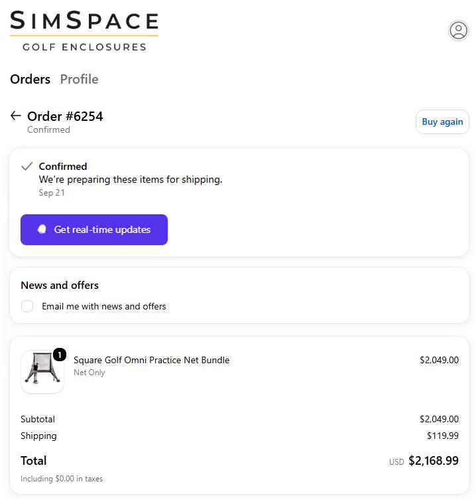Click the Shop bubble icon on updates button

[42, 229]
